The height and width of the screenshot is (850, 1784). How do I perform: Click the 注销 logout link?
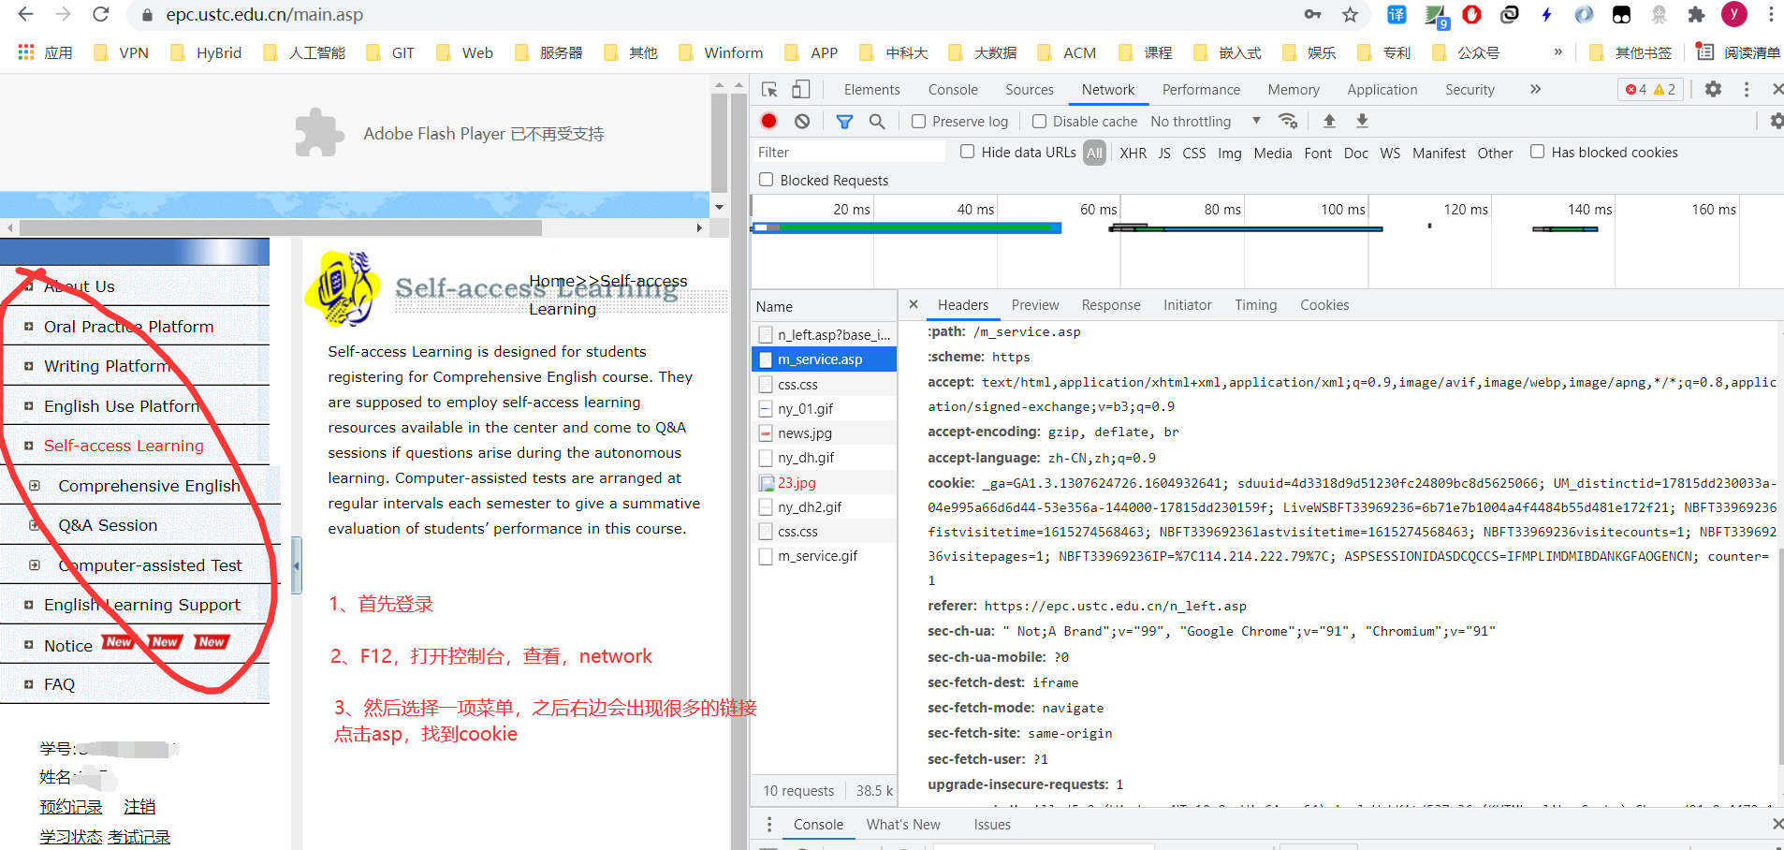coord(139,806)
